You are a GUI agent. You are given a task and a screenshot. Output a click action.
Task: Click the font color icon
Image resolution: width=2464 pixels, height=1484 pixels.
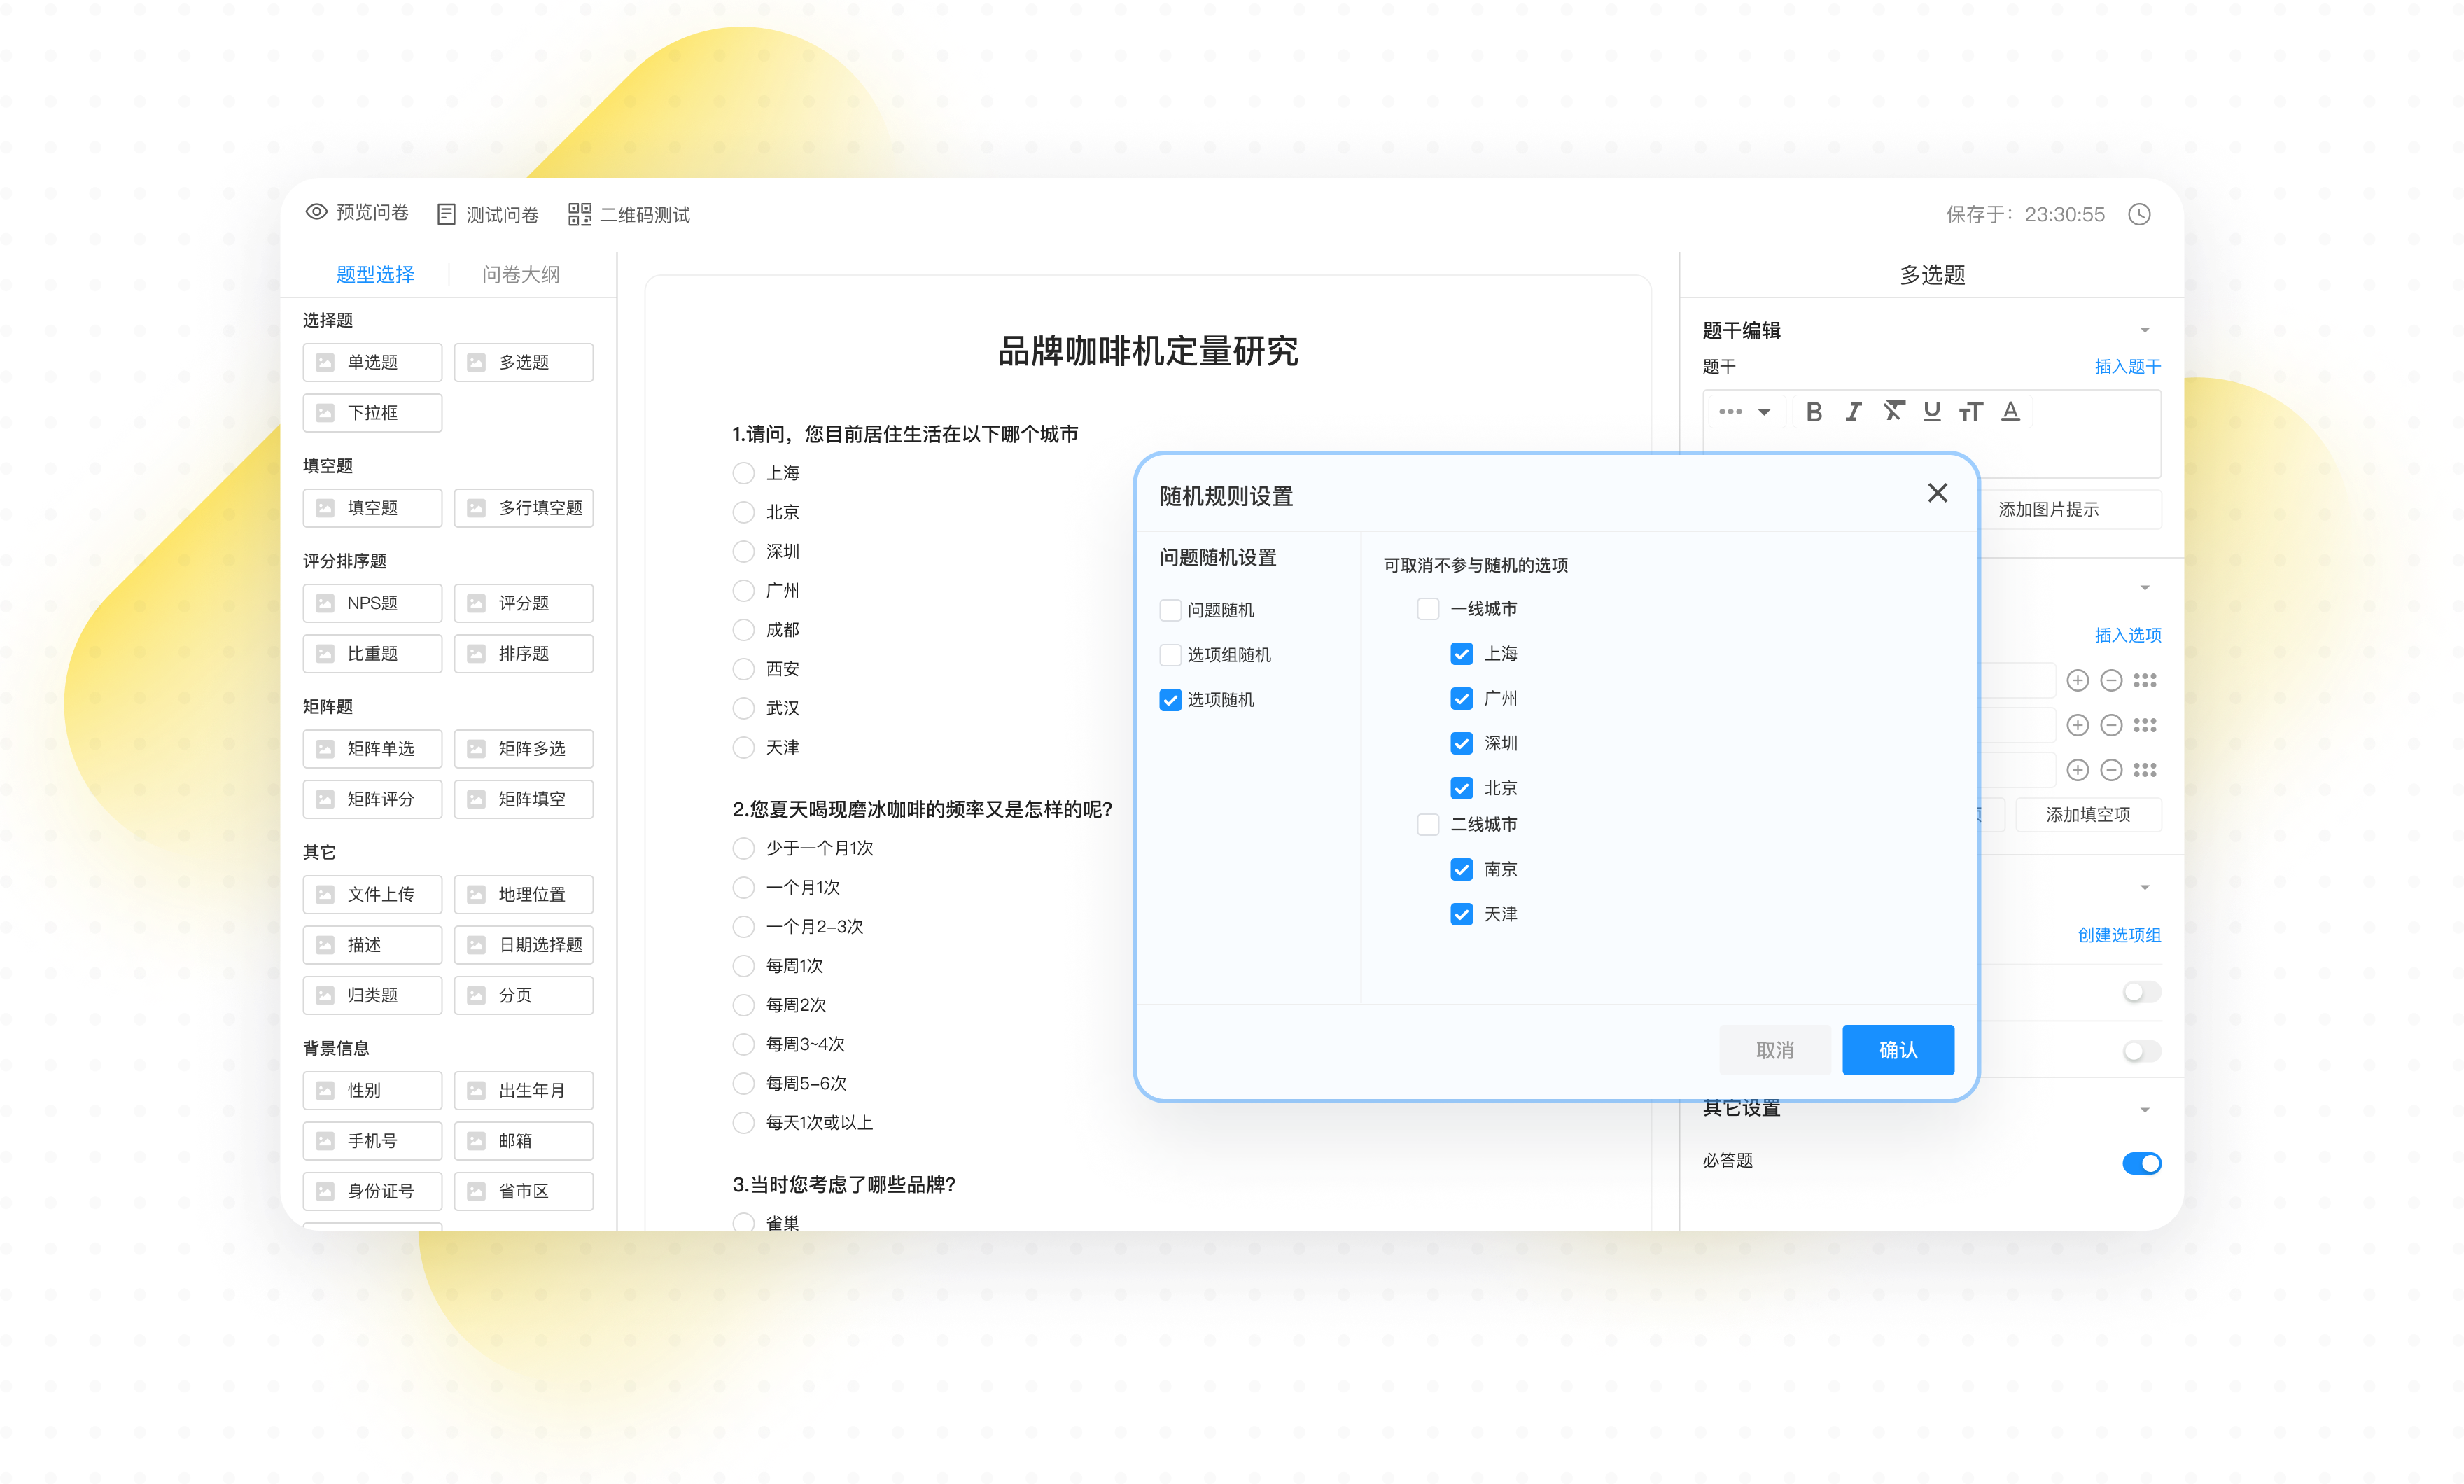(x=2010, y=412)
